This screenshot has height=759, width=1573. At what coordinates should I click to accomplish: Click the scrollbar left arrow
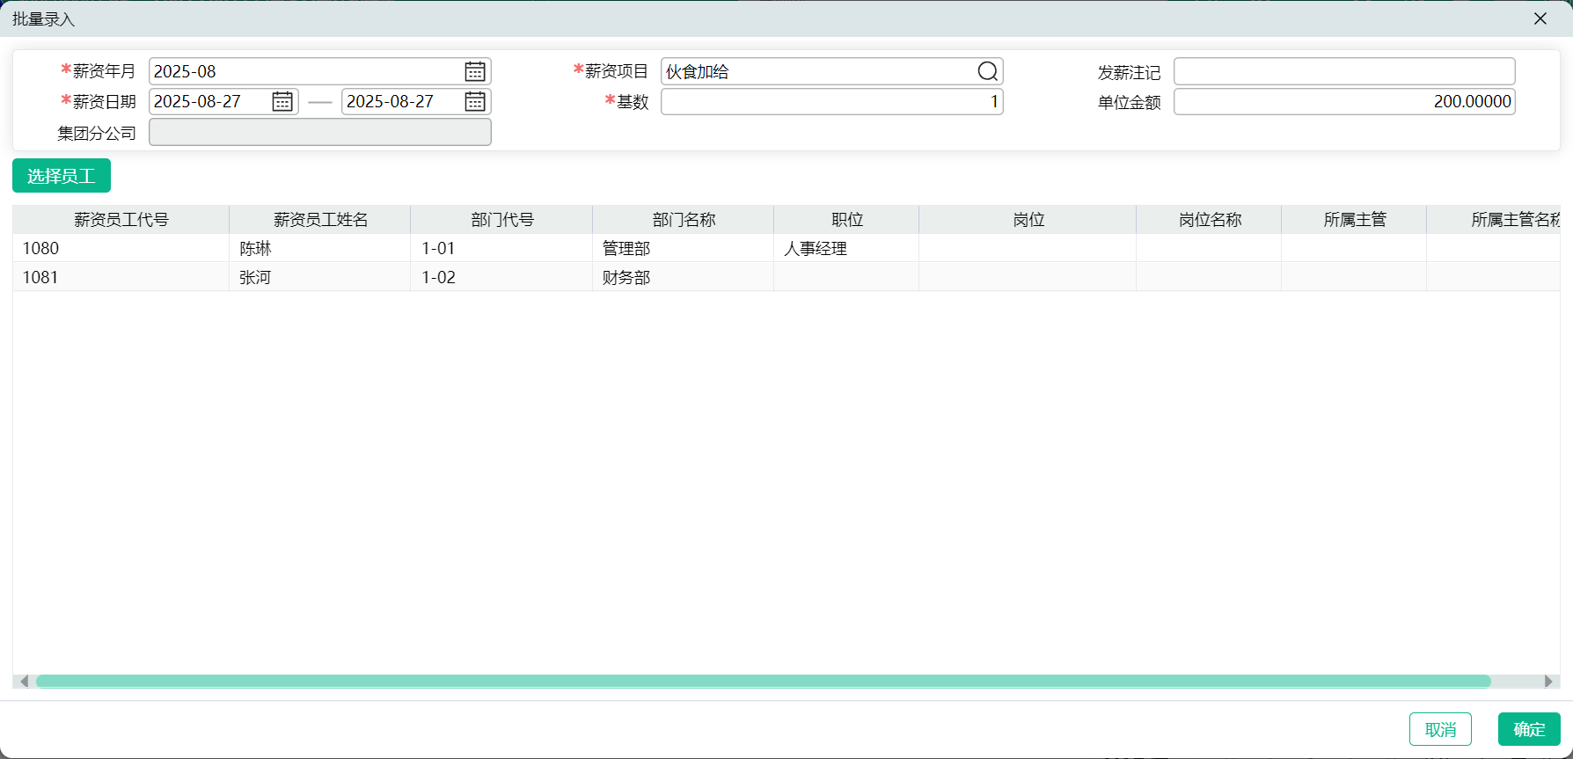(24, 682)
